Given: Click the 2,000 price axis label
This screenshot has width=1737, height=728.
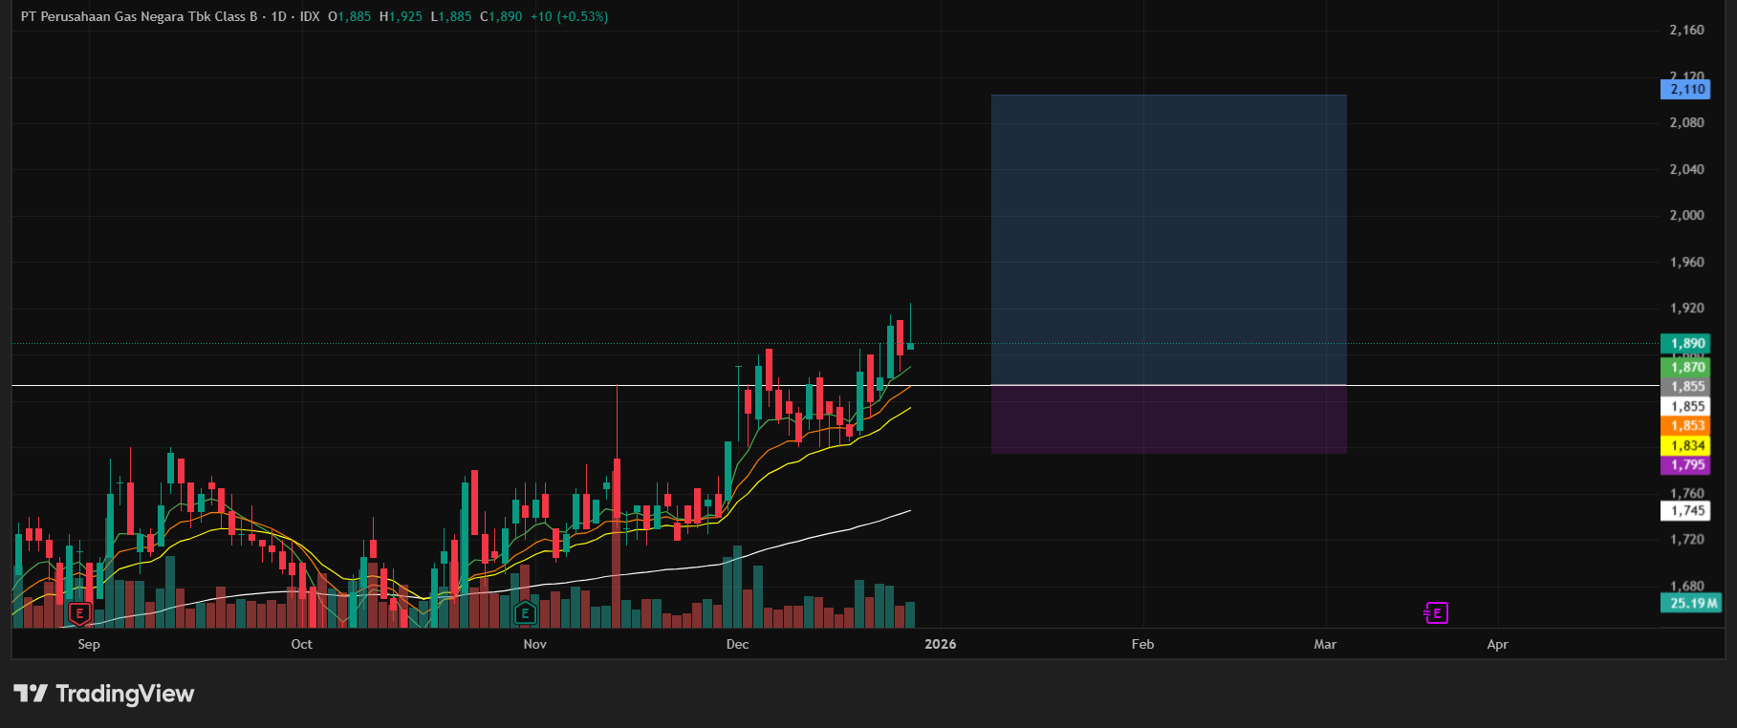Looking at the screenshot, I should pos(1686,215).
